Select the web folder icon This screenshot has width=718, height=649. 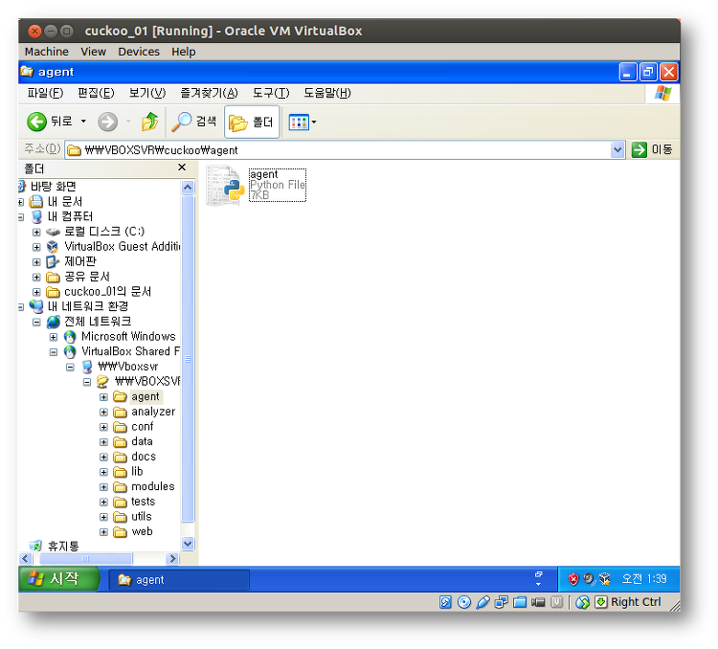pyautogui.click(x=120, y=532)
